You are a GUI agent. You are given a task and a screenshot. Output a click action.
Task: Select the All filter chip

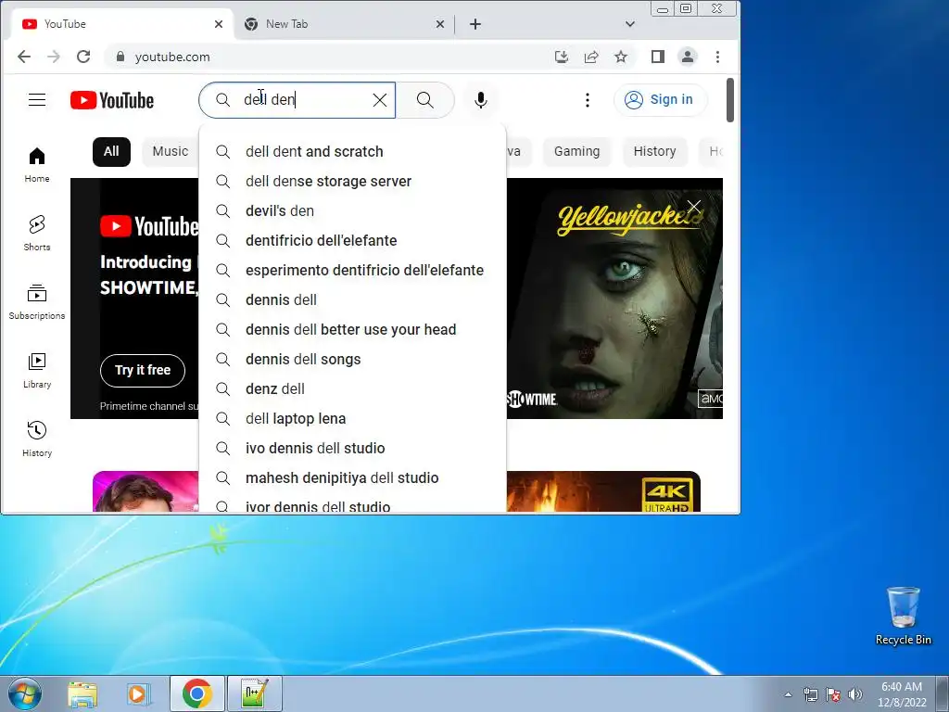click(111, 151)
